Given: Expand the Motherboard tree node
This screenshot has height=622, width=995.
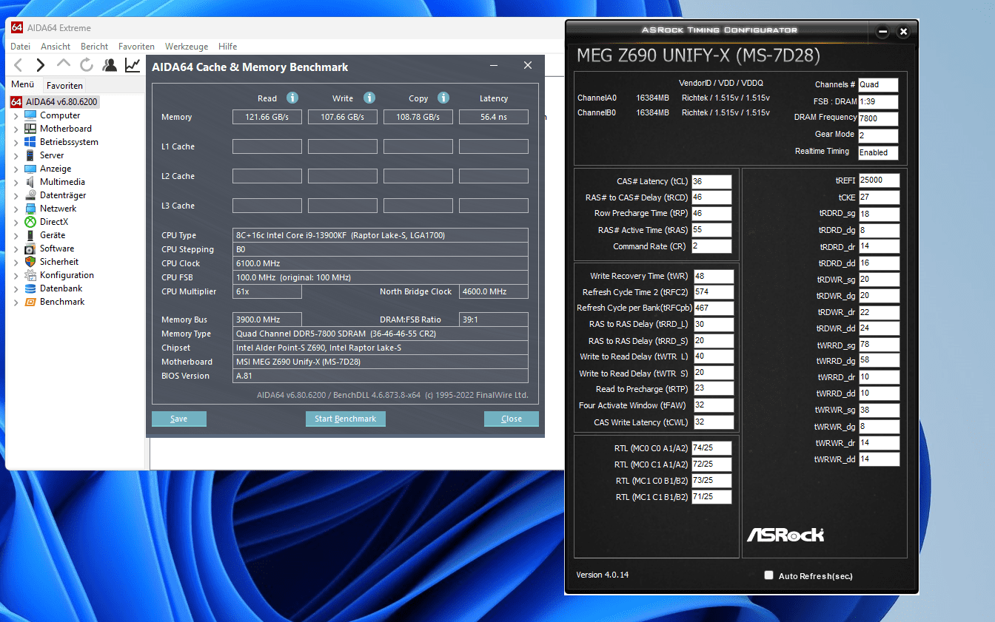Looking at the screenshot, I should (x=17, y=129).
